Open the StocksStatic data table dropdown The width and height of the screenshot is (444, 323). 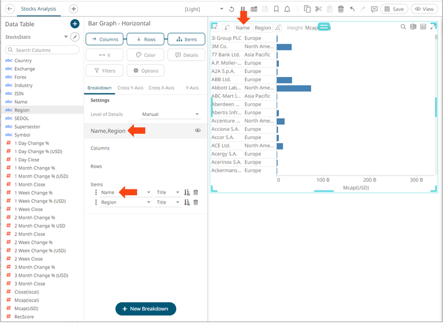click(66, 37)
